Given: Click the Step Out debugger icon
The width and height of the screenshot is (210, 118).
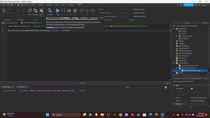Looking at the screenshot, I should point(93,11).
